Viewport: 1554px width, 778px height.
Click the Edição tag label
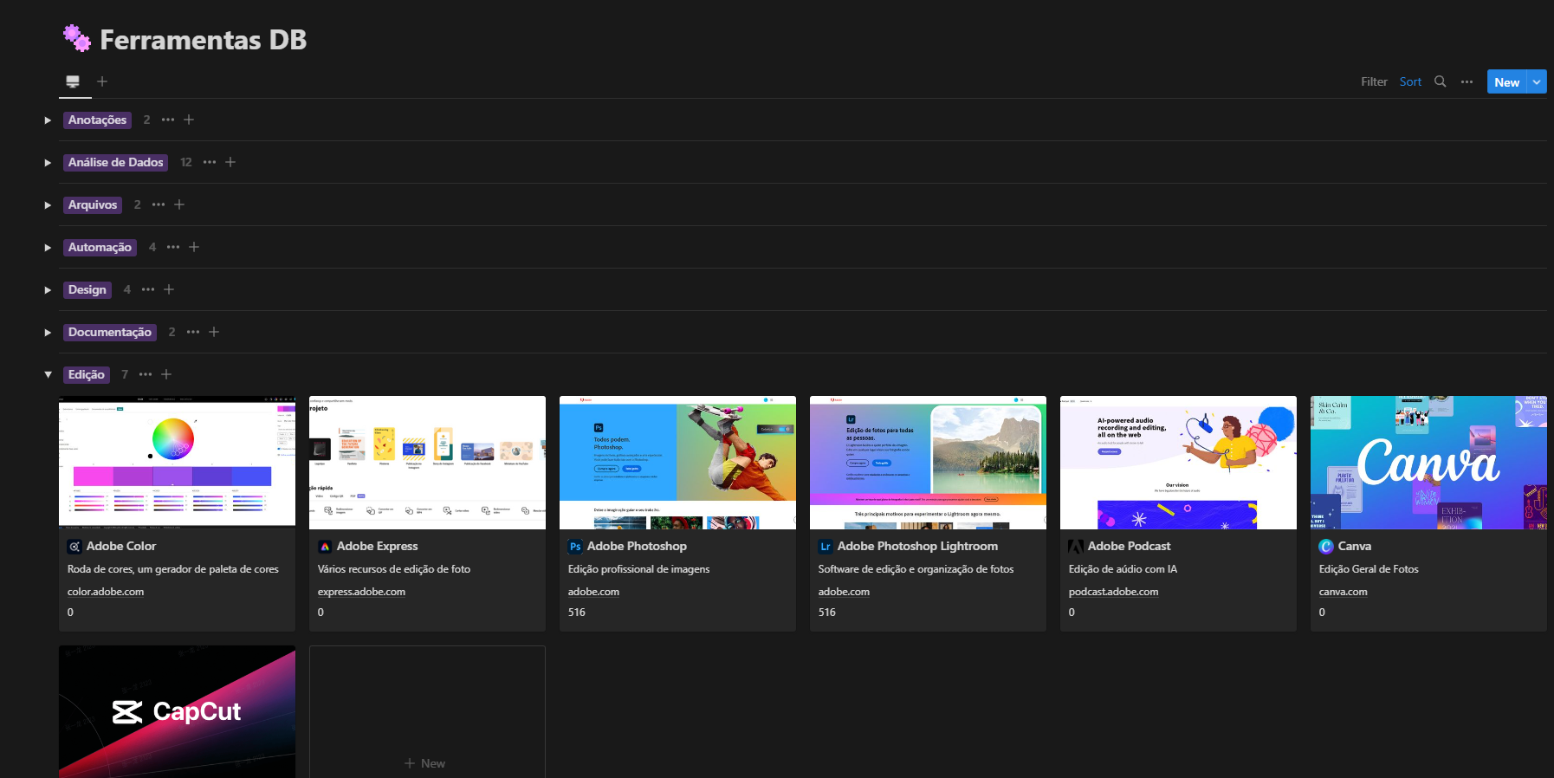click(87, 374)
